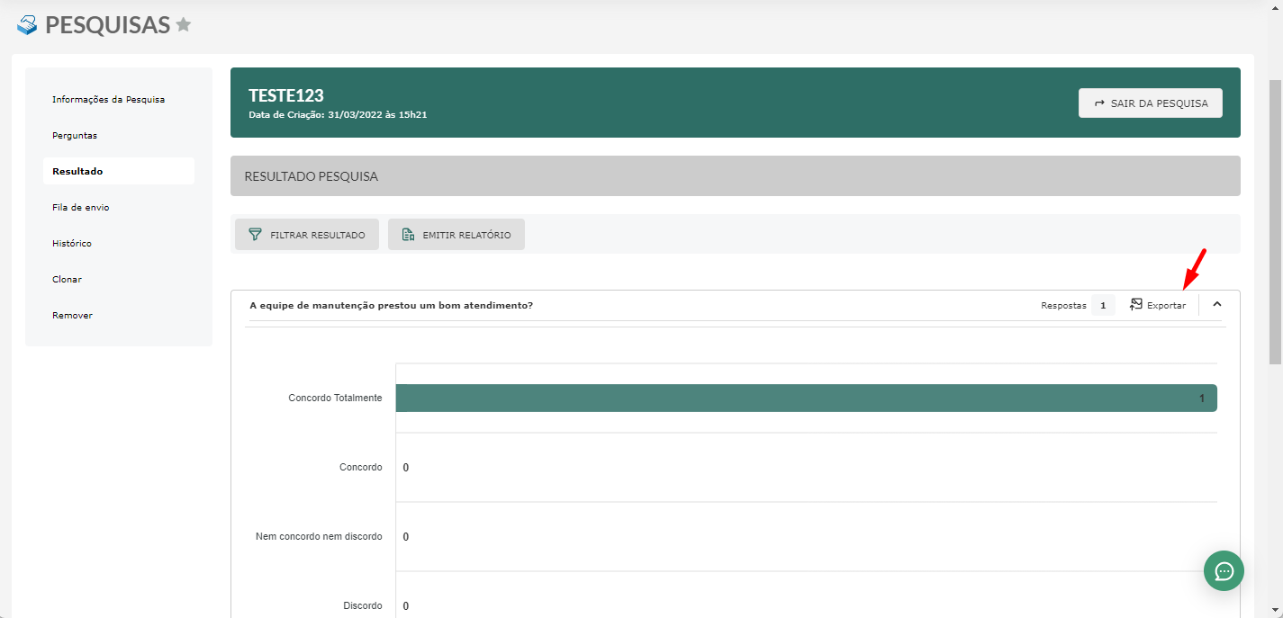Click the page vertical scrollbar

point(1275,220)
